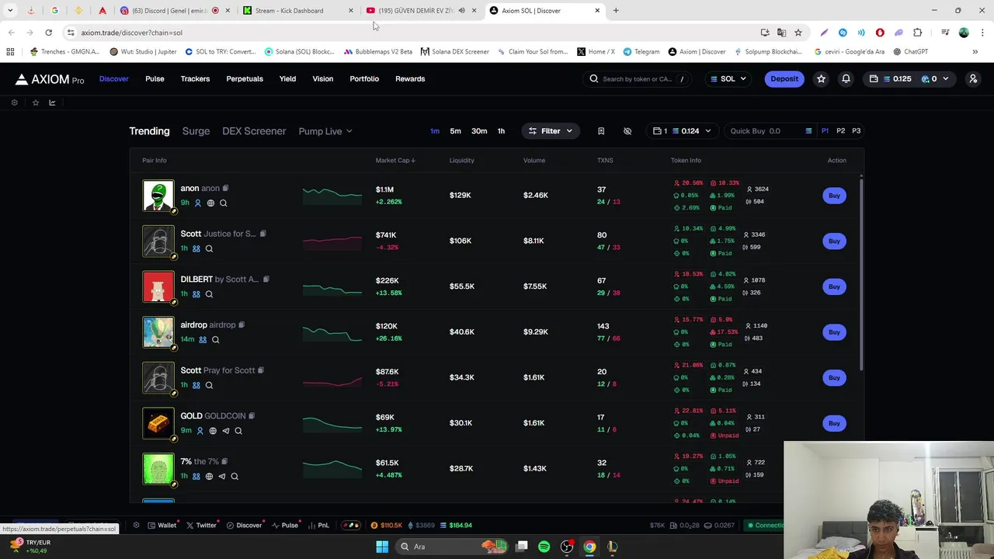Open the Telegram icon for the 7% token

(x=222, y=477)
